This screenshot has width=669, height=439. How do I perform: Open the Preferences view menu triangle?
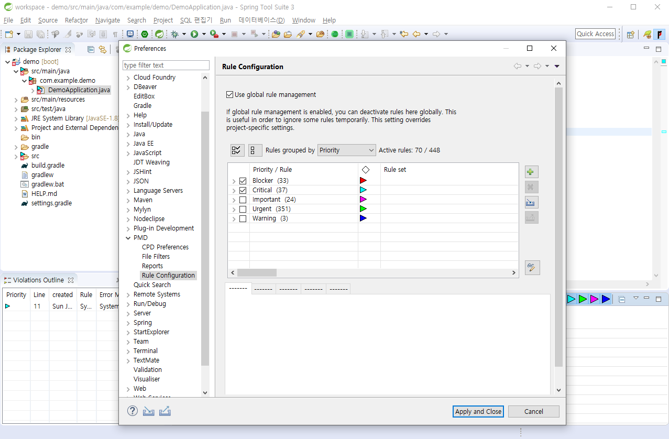click(557, 67)
